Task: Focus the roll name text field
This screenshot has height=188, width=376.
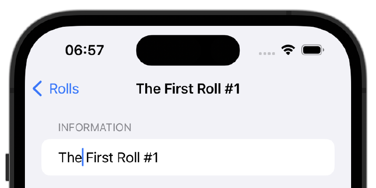Action: pyautogui.click(x=188, y=157)
